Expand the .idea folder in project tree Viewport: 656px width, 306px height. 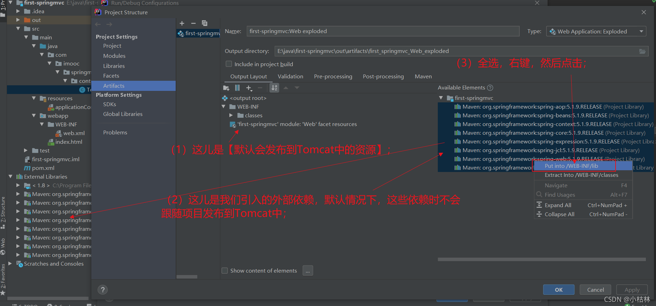[18, 11]
